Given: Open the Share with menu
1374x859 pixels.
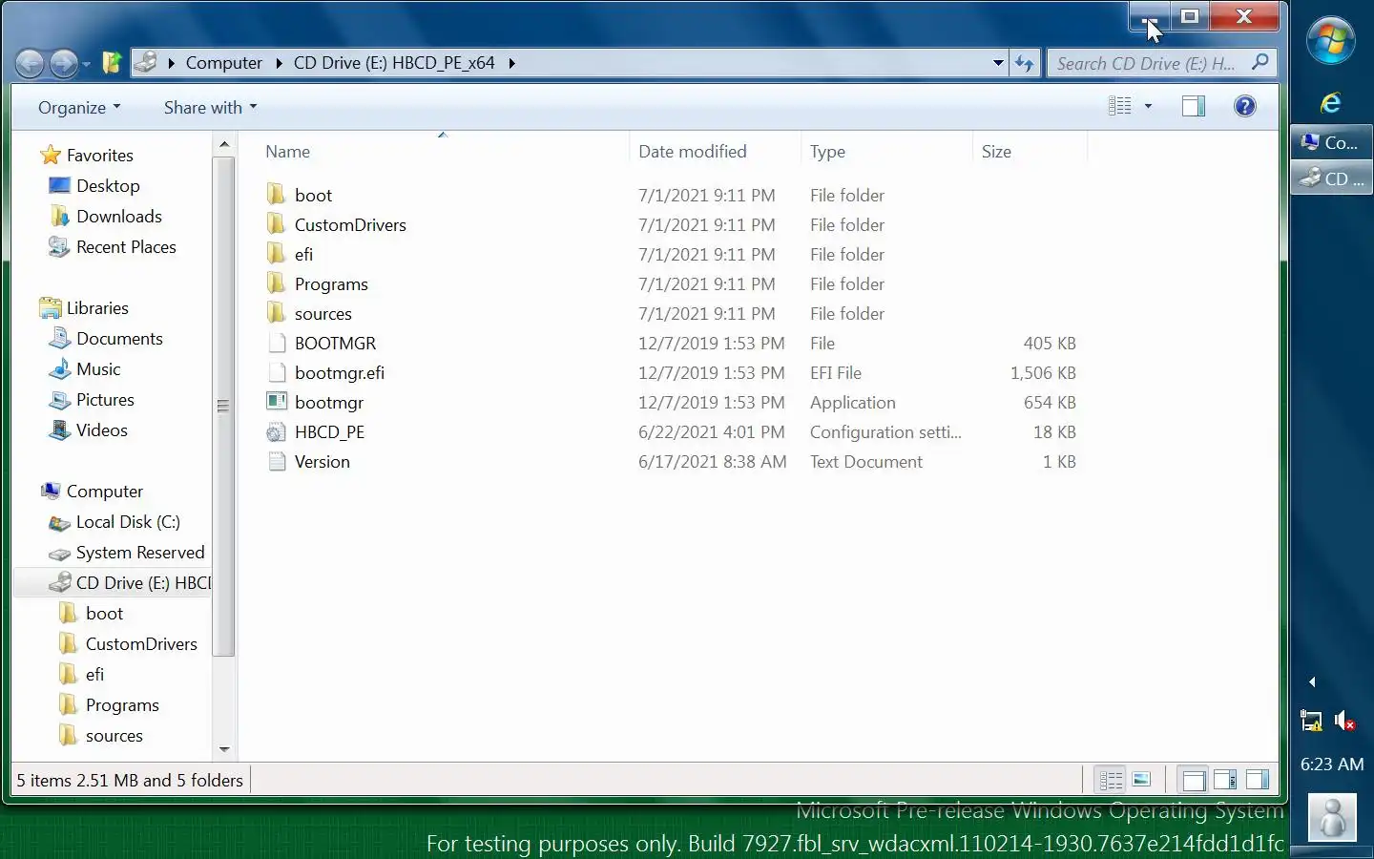Looking at the screenshot, I should [x=210, y=107].
